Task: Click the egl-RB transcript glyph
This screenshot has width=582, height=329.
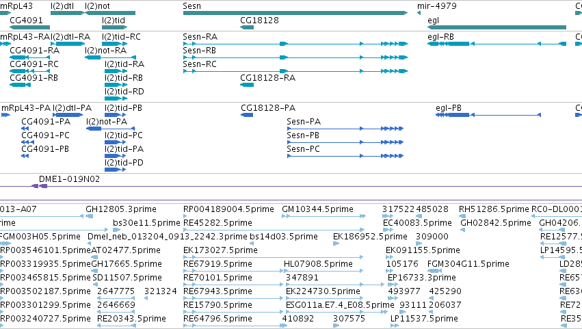Action: click(x=497, y=44)
